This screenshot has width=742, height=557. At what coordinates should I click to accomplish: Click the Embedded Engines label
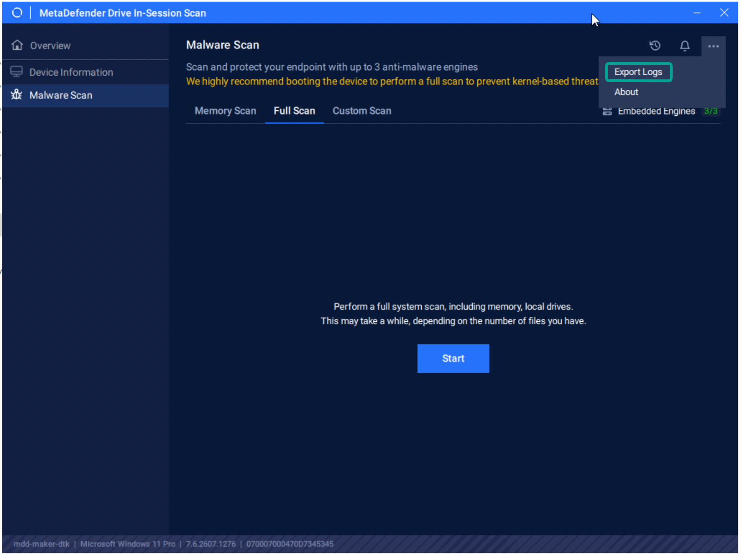[656, 111]
